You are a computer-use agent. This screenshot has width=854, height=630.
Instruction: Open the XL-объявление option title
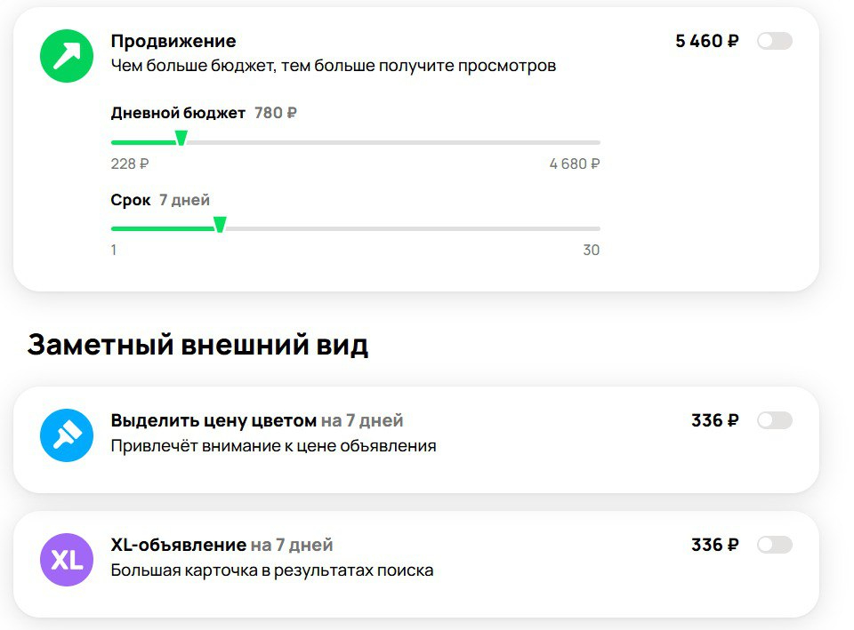(x=179, y=545)
